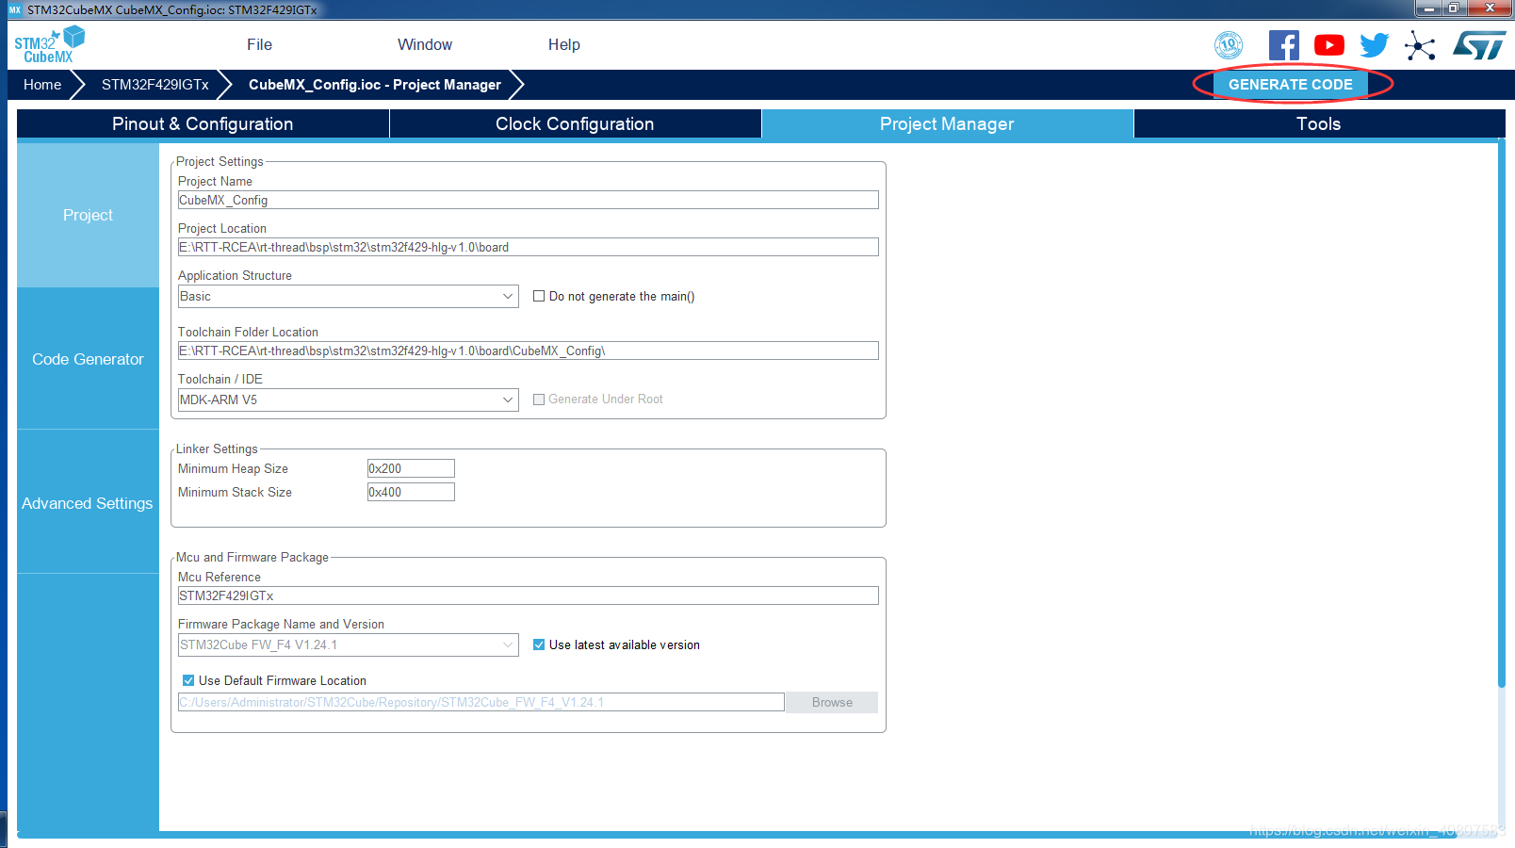Click the Project Name input field
Screen dimensions: 1515x848
[529, 200]
